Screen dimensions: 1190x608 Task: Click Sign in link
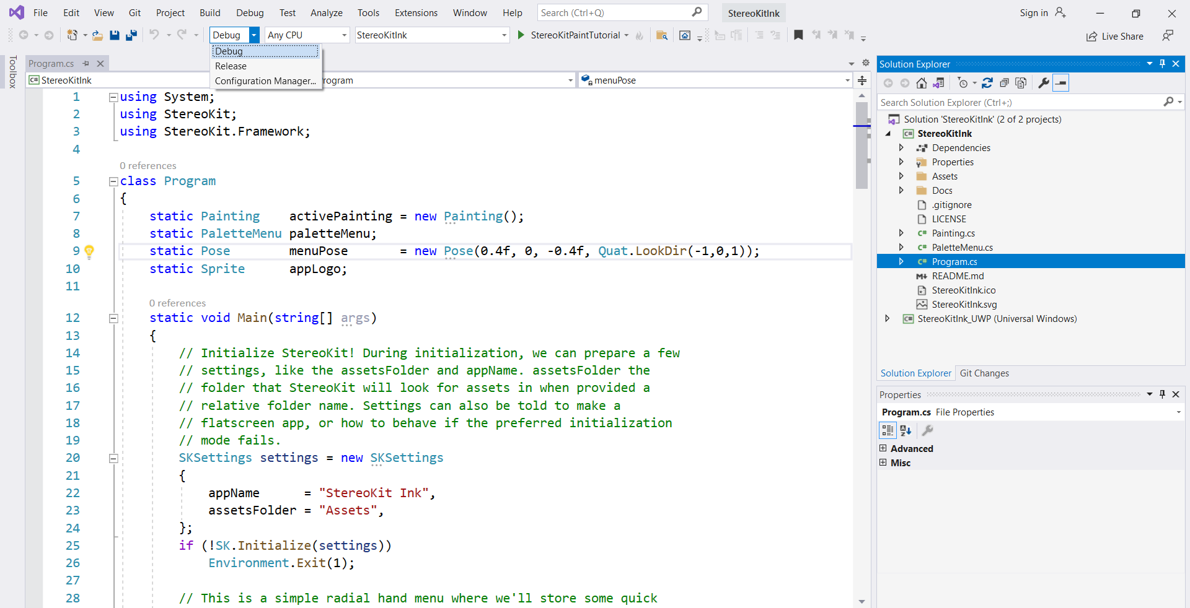click(x=1034, y=13)
